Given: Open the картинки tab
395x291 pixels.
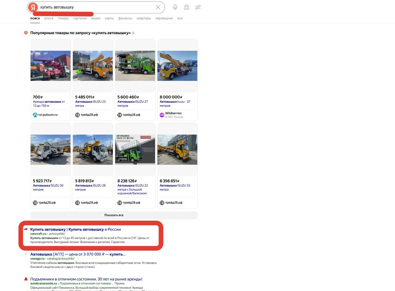Looking at the screenshot, I should (80, 18).
